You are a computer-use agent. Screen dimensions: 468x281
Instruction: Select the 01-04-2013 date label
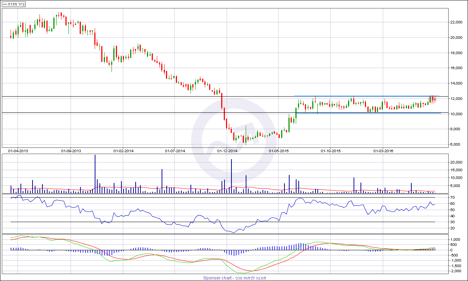pyautogui.click(x=18, y=150)
